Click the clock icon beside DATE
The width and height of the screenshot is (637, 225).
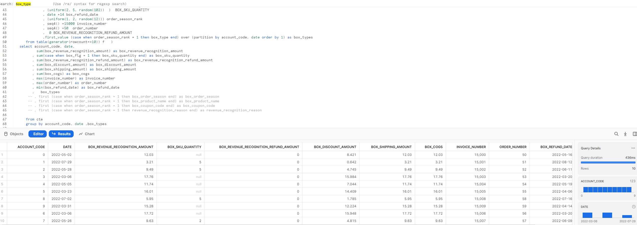(x=633, y=207)
